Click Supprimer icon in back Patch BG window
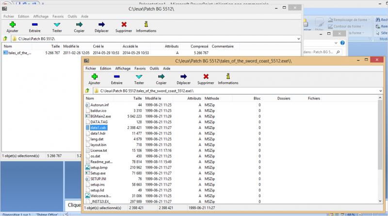388x216 pixels. (x=124, y=25)
